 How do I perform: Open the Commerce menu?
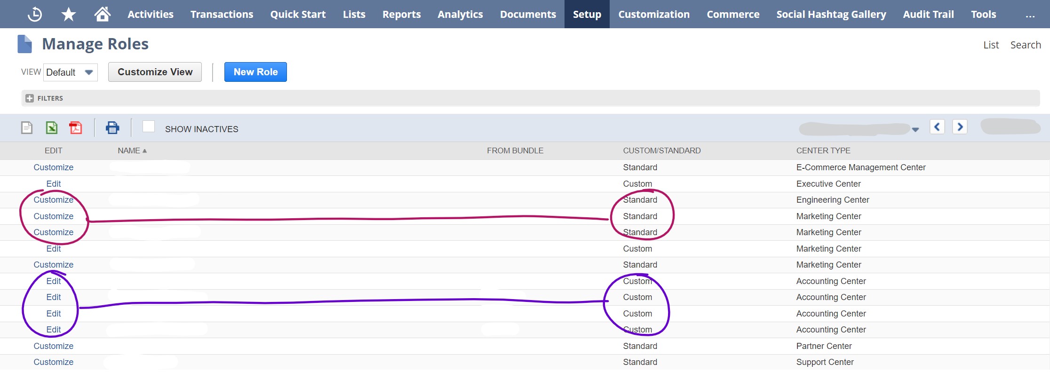tap(733, 15)
